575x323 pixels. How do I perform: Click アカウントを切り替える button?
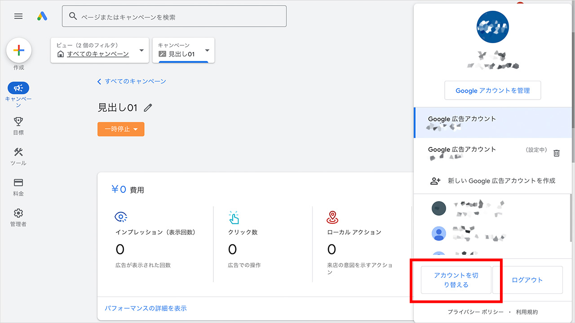coord(456,280)
